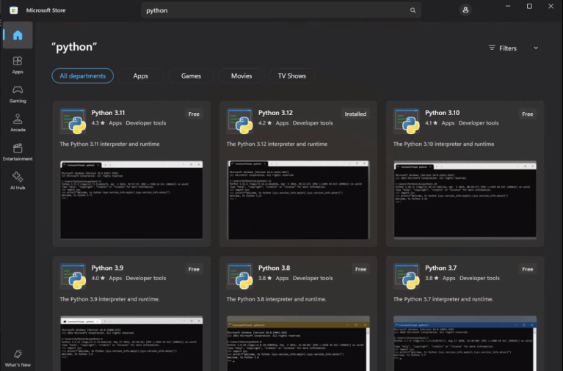Minimize the Microsoft Store window
The width and height of the screenshot is (563, 371).
coord(508,6)
